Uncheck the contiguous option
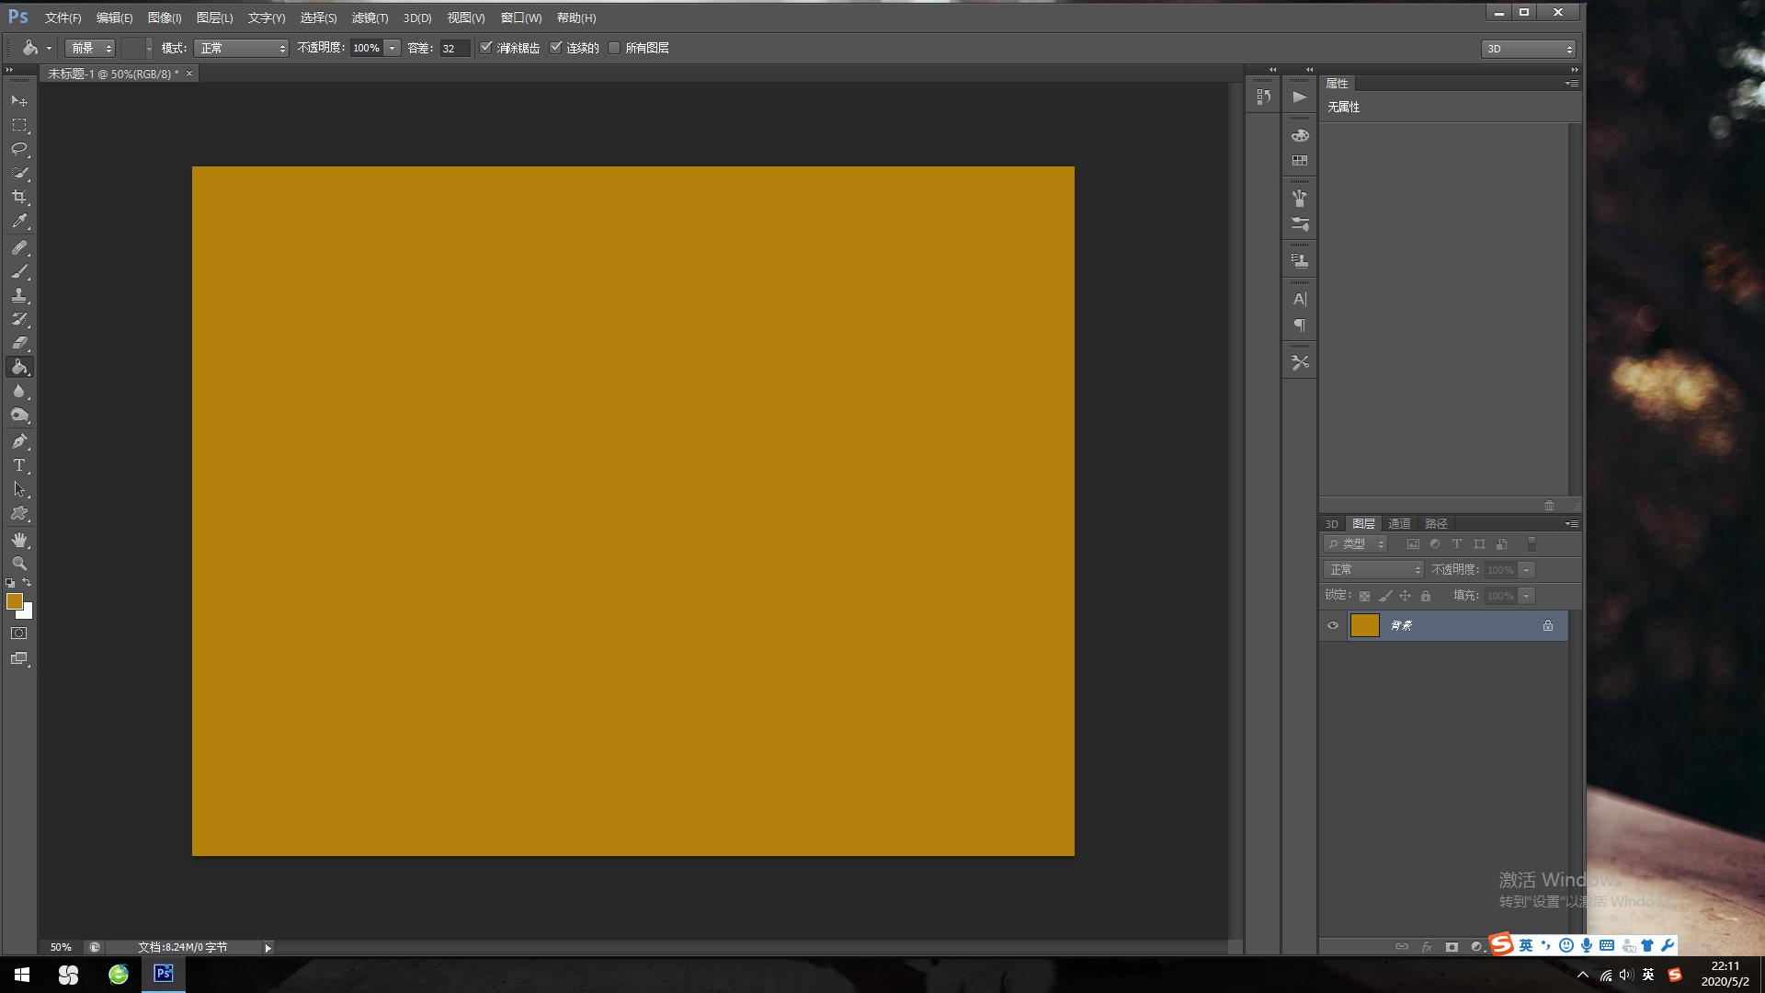The height and width of the screenshot is (993, 1765). (x=556, y=48)
